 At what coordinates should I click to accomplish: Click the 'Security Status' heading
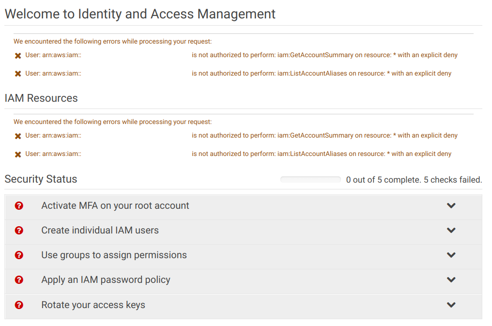41,179
